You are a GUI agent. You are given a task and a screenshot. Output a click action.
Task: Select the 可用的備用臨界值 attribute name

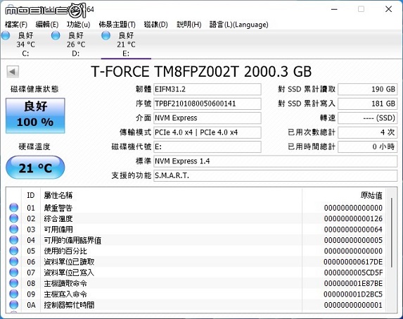(x=72, y=240)
